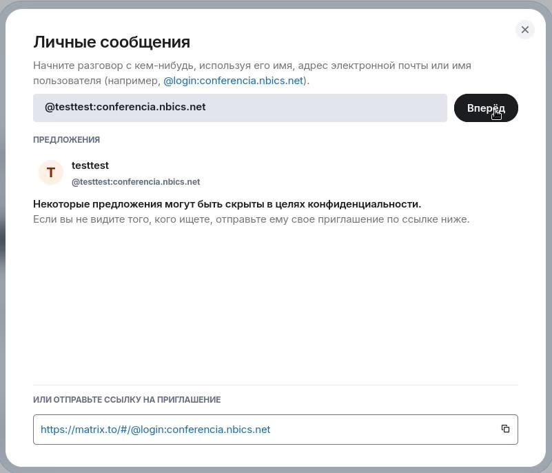
Task: Click empty space inside the invite link box
Action: point(386,430)
